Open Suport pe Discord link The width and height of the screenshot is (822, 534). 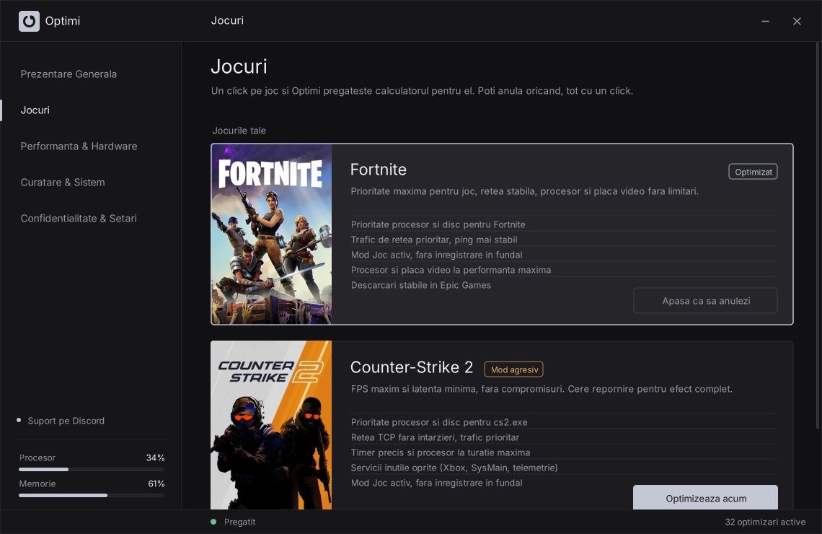click(x=66, y=421)
